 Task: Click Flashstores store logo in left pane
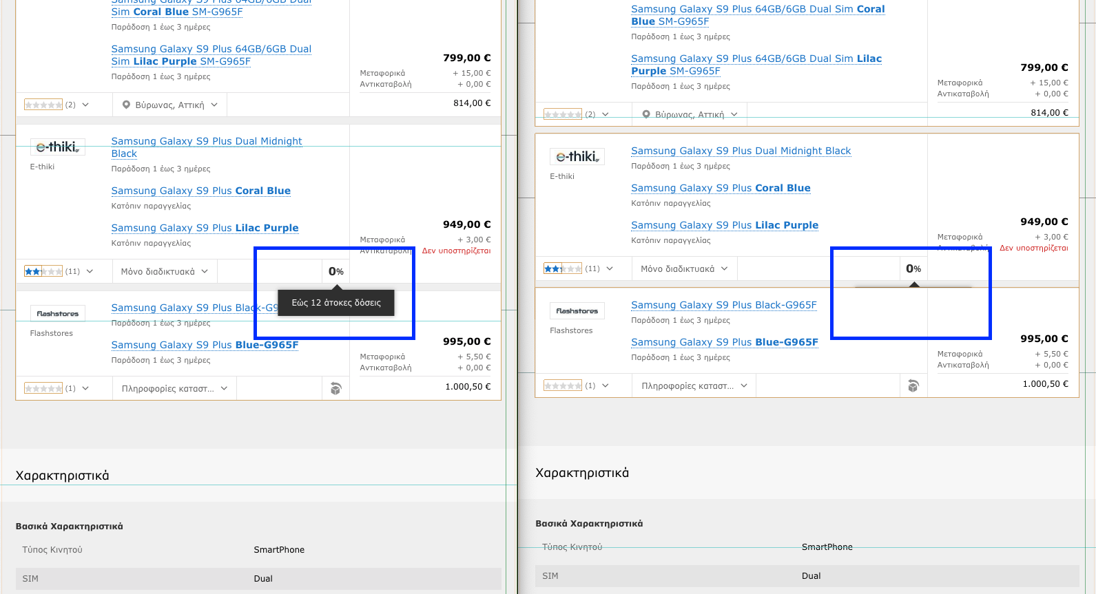pyautogui.click(x=58, y=313)
